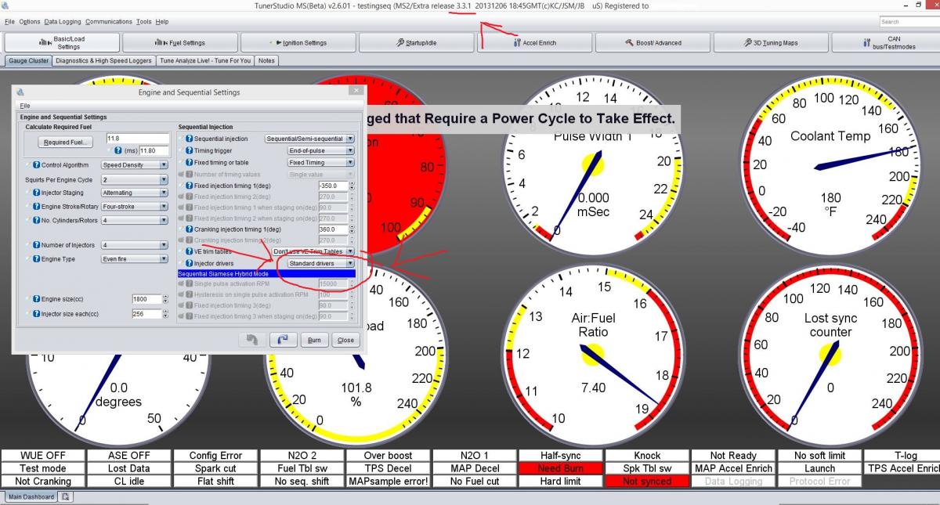Open help icon beside Engine Type
Viewport: 940px width, 505px height.
[x=36, y=258]
